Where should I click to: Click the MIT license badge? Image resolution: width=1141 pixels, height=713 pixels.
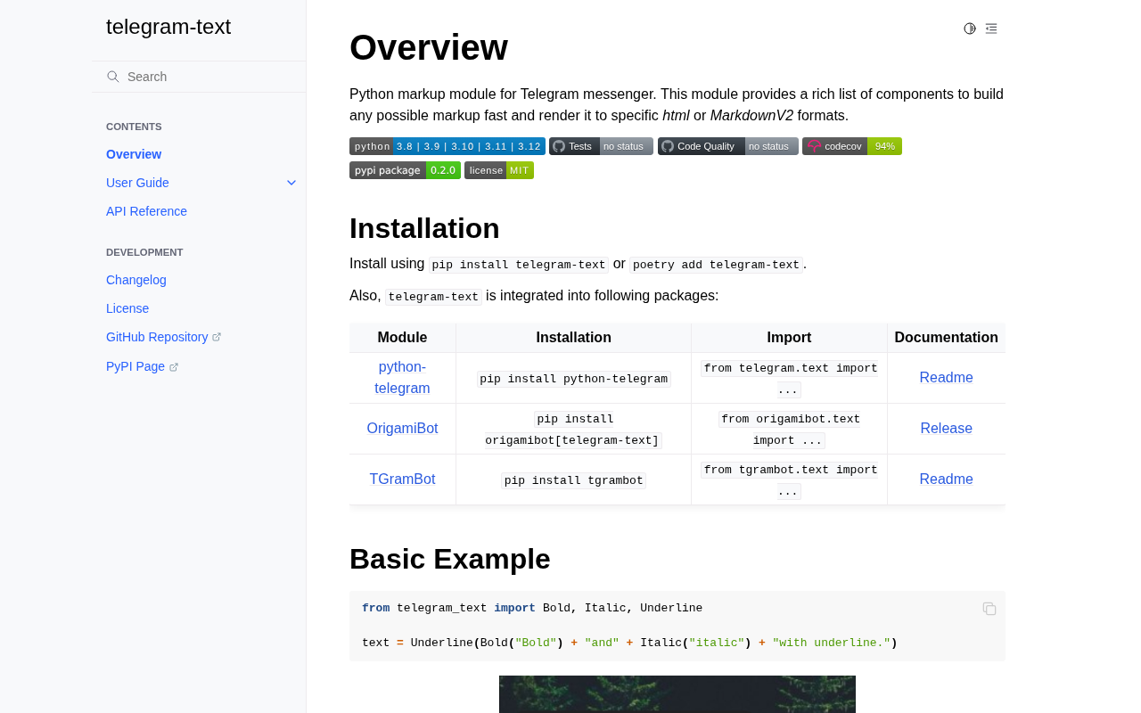pos(498,170)
